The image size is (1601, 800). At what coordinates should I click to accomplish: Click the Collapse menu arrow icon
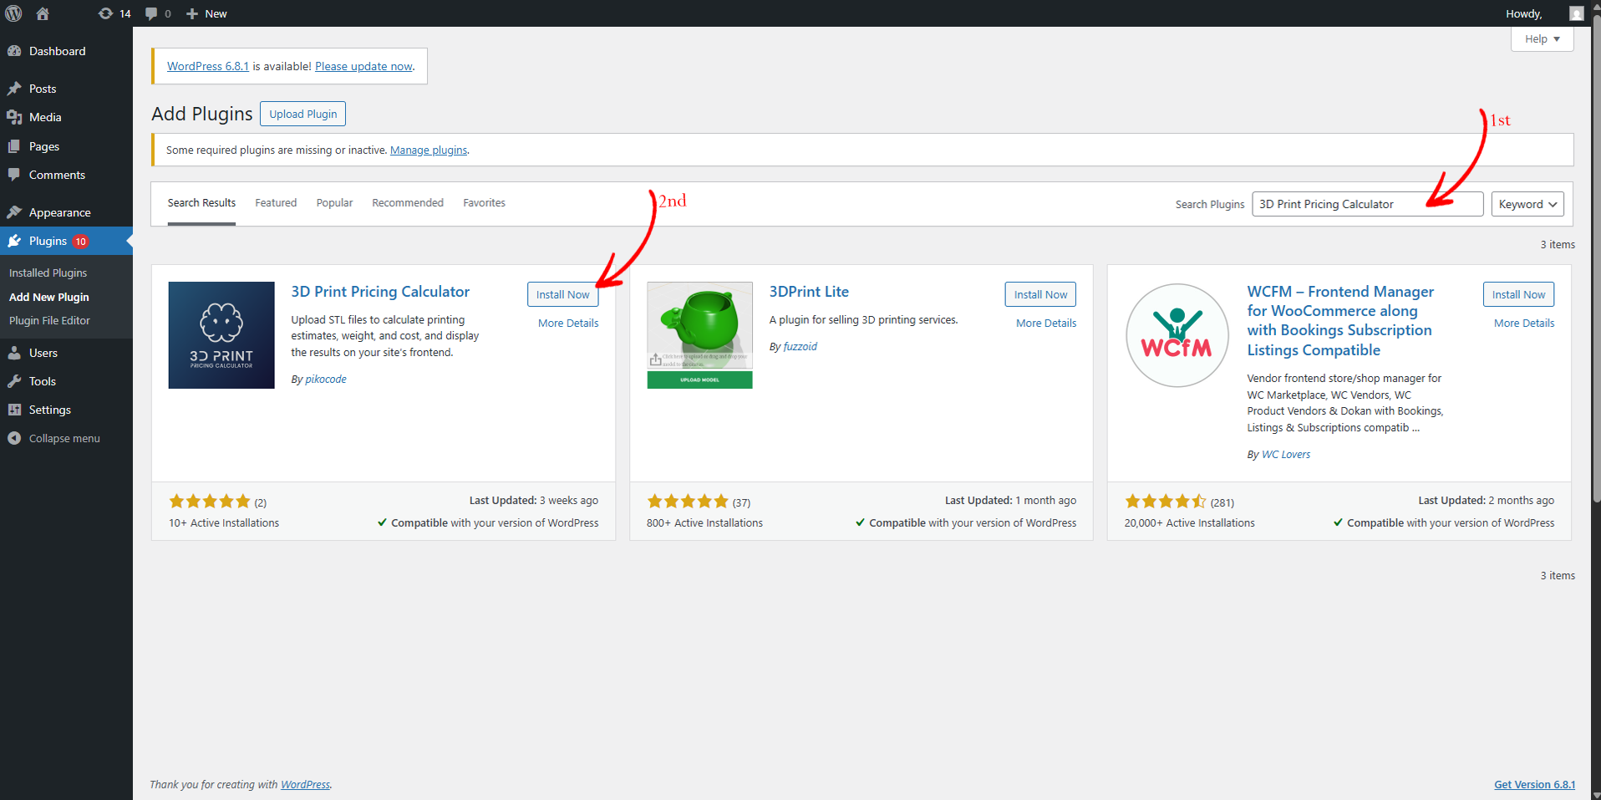click(14, 438)
